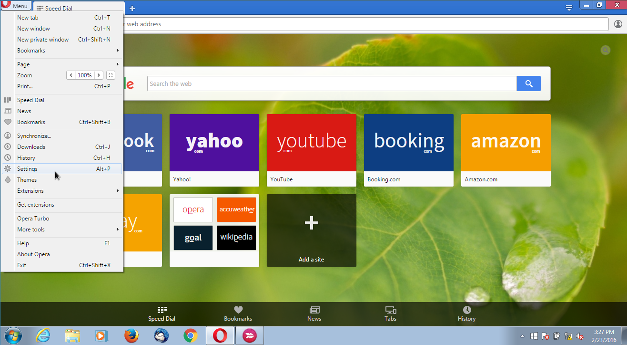Expand the Bookmarks submenu arrow entry
Viewport: 627px width, 345px height.
(x=62, y=51)
